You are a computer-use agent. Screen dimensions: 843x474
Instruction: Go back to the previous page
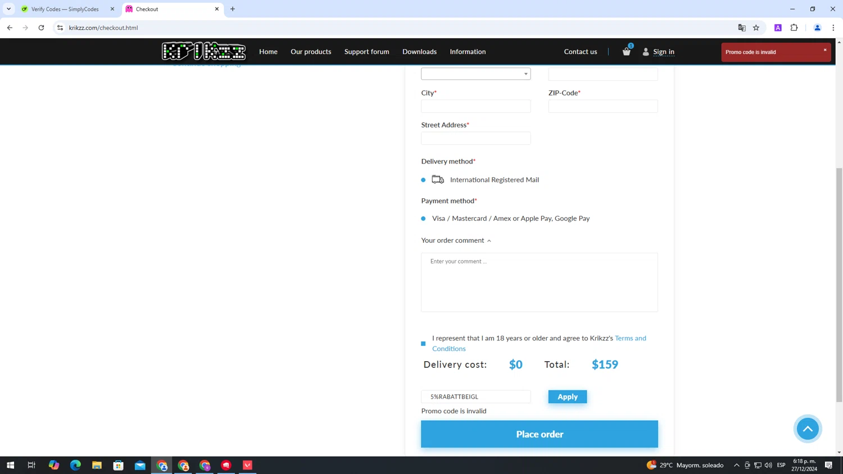(x=10, y=28)
